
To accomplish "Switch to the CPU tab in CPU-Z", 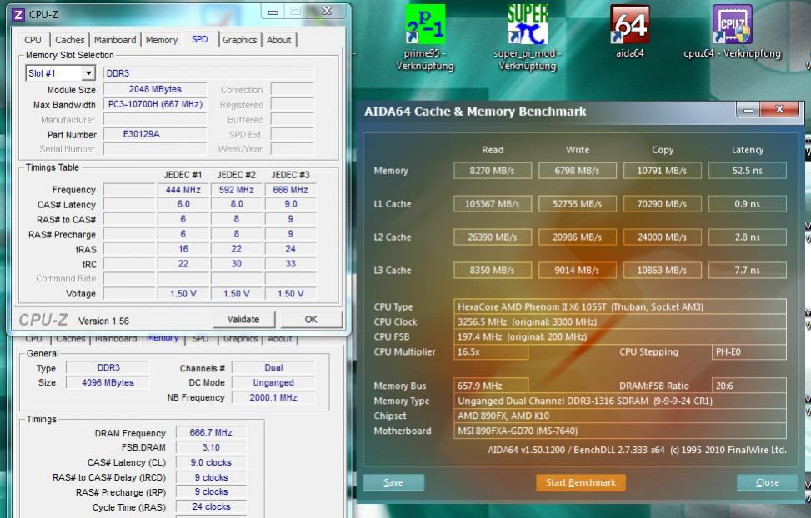I will click(x=33, y=40).
